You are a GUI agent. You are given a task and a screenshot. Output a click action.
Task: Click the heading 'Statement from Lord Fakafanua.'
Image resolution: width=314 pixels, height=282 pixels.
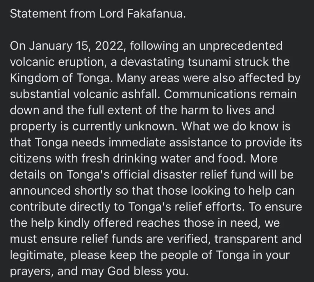point(98,14)
